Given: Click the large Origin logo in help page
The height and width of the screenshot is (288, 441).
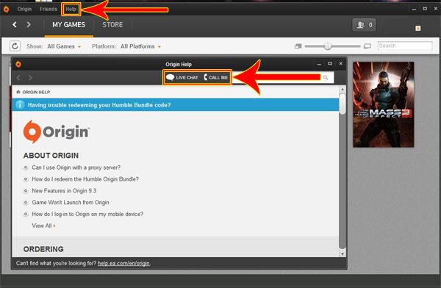Looking at the screenshot, I should click(57, 132).
